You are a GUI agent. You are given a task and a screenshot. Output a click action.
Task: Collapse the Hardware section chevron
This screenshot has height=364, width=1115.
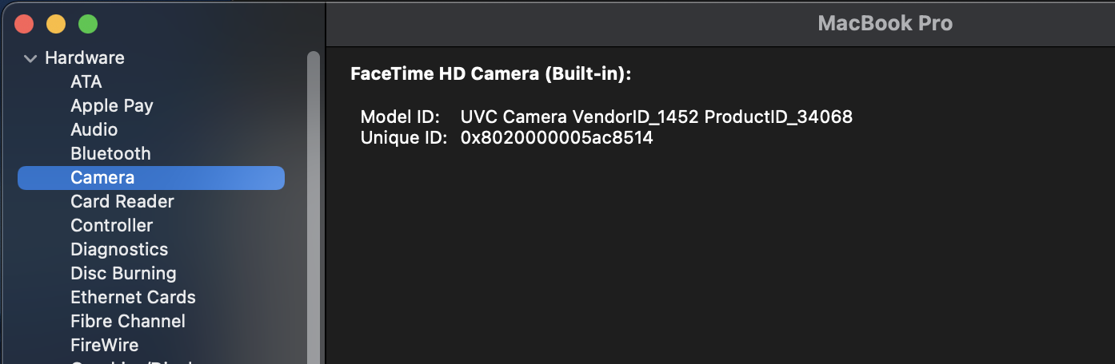click(31, 58)
